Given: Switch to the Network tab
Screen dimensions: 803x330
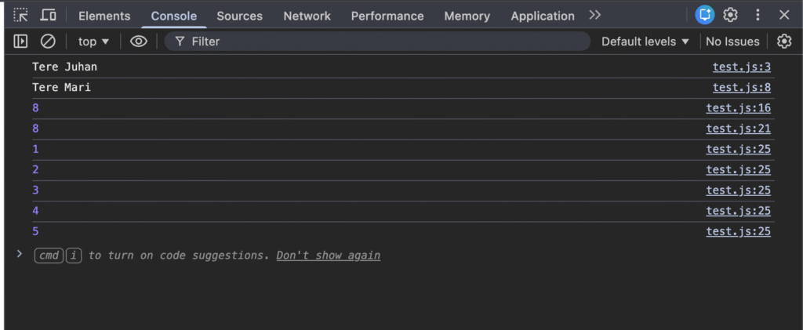Looking at the screenshot, I should (x=307, y=16).
